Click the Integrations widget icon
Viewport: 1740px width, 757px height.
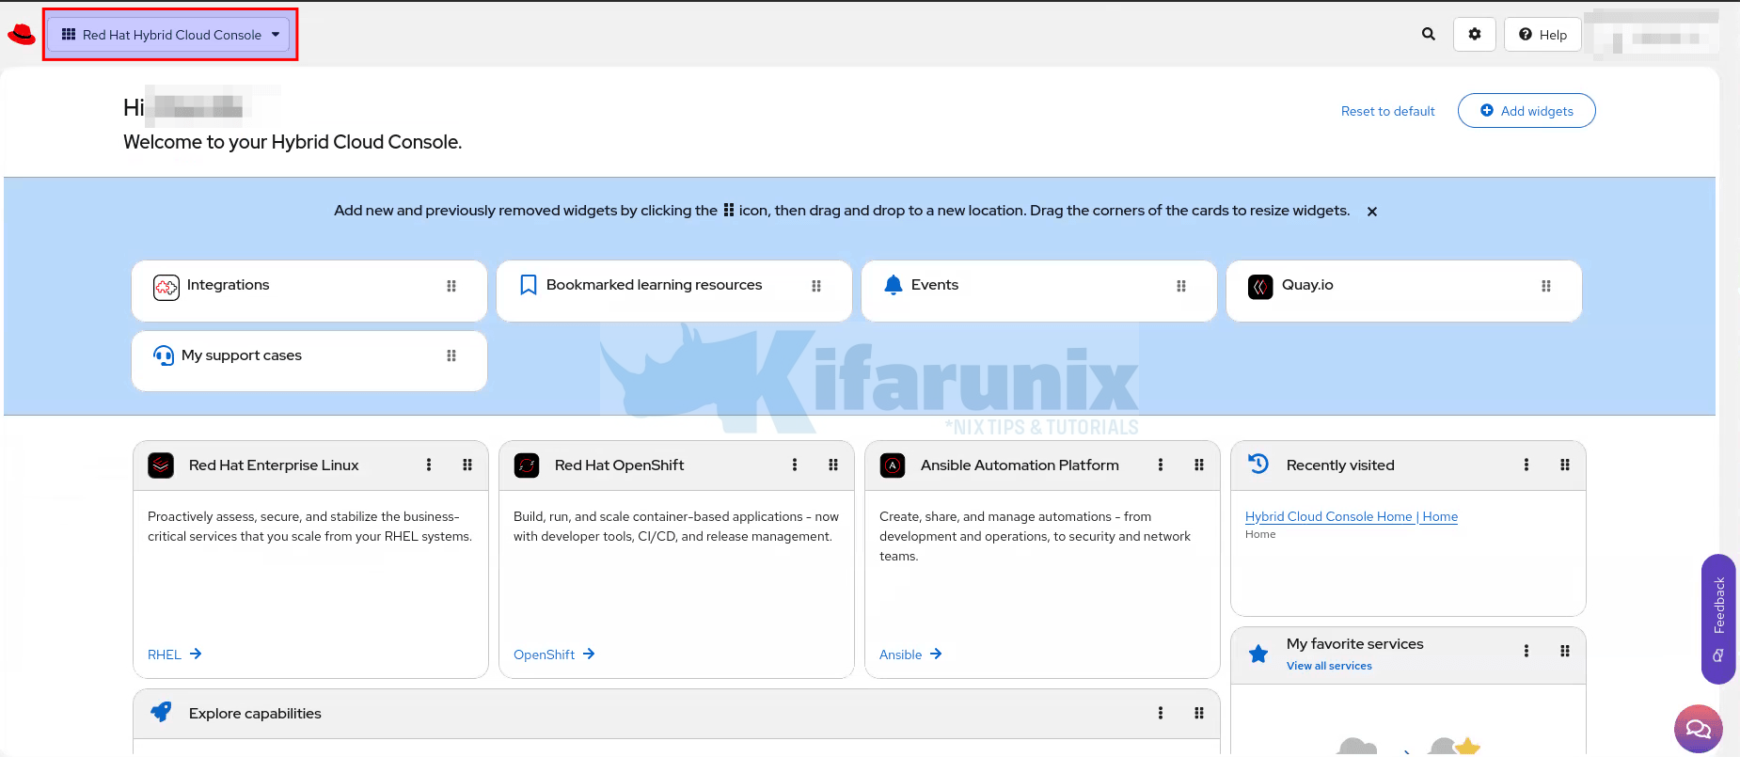[x=166, y=287]
